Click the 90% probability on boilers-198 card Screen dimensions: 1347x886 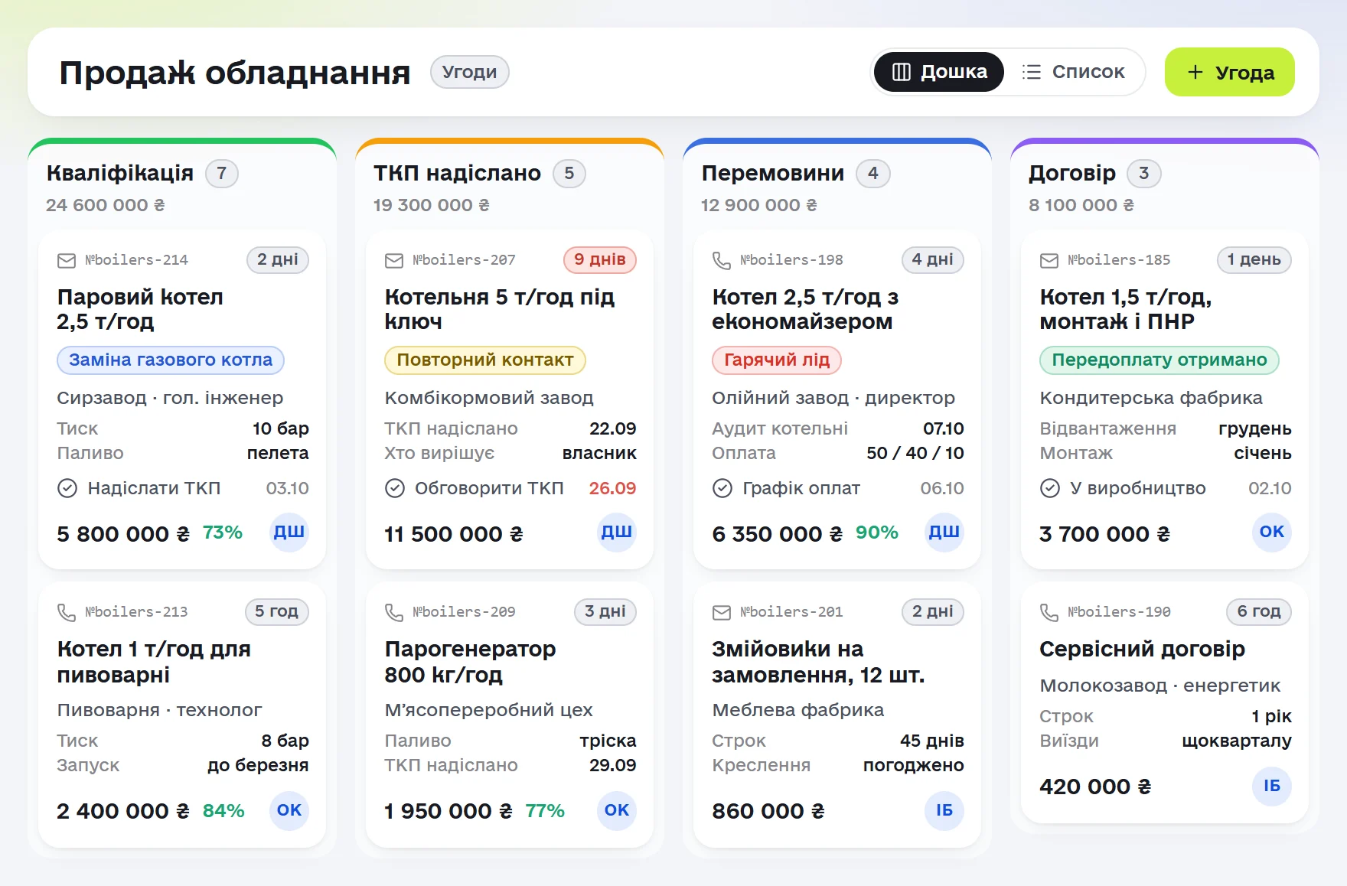pyautogui.click(x=877, y=533)
